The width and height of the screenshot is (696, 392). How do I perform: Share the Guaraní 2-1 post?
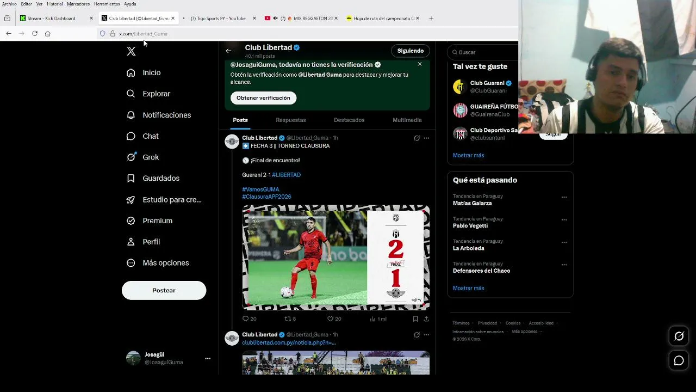click(x=426, y=318)
